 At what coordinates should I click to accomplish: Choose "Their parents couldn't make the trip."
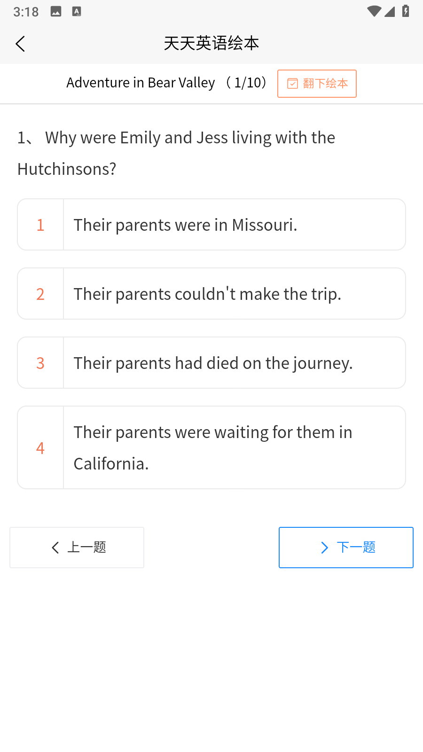click(x=234, y=294)
